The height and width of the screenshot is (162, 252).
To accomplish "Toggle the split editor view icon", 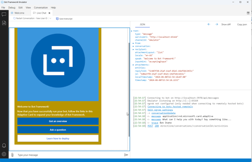I will coord(248,13).
